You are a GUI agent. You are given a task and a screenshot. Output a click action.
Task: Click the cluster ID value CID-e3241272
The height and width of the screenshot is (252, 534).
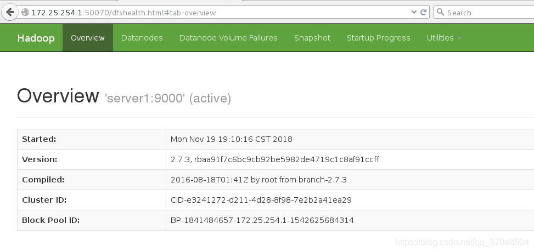pos(261,200)
